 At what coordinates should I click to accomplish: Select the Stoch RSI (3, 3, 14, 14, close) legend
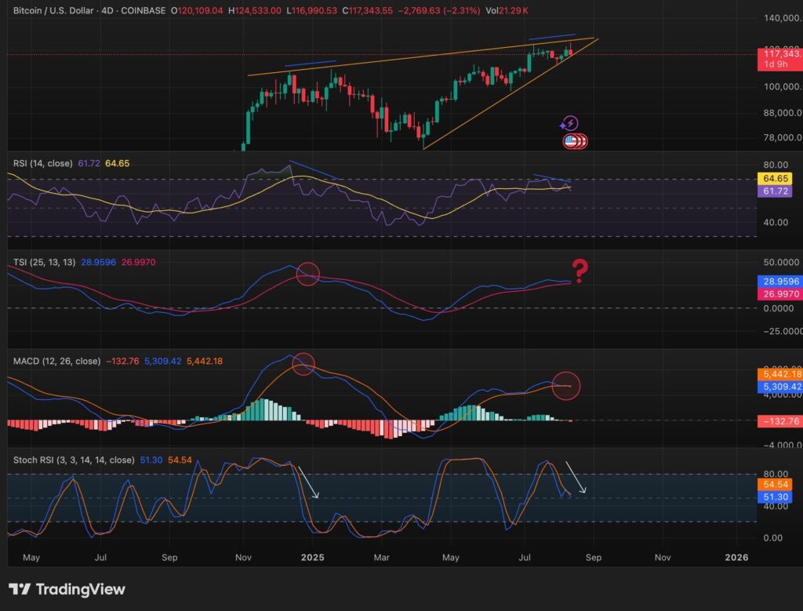click(74, 460)
